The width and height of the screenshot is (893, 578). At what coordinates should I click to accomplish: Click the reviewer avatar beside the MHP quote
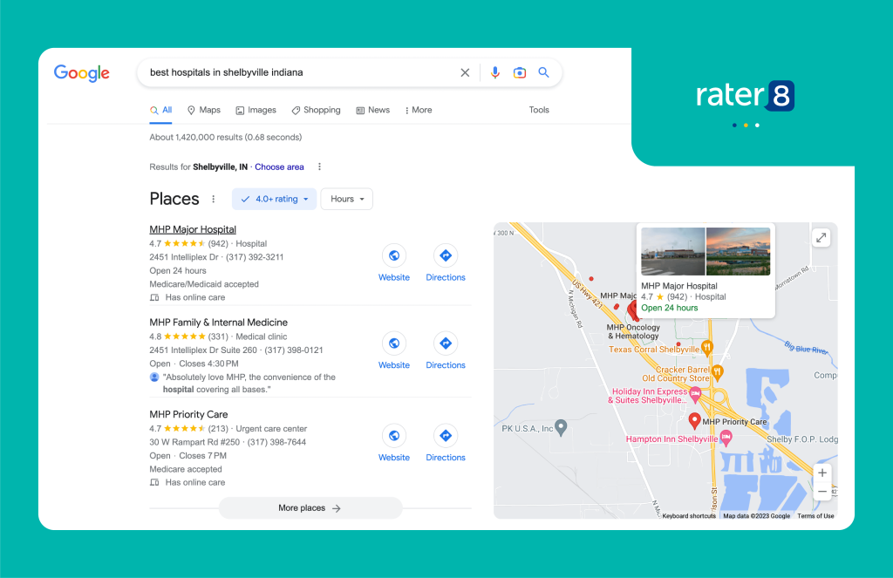point(153,377)
